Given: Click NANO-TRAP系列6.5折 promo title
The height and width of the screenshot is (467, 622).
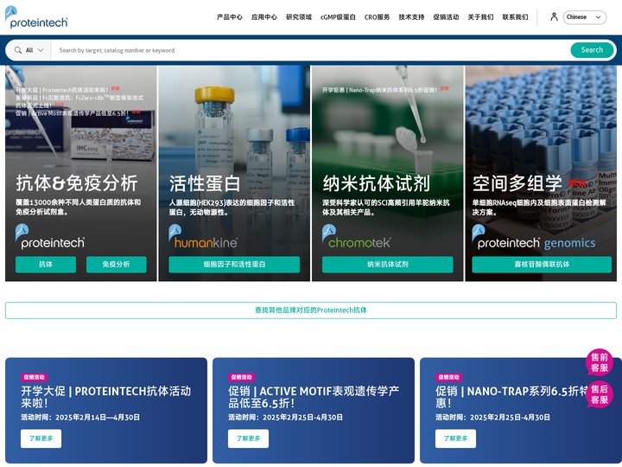Looking at the screenshot, I should [x=511, y=397].
